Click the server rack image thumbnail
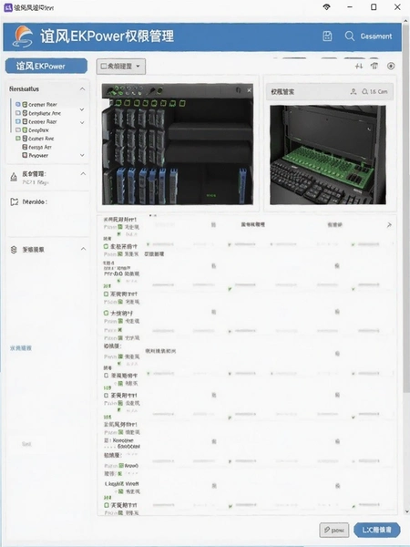410x547 pixels. (x=178, y=144)
